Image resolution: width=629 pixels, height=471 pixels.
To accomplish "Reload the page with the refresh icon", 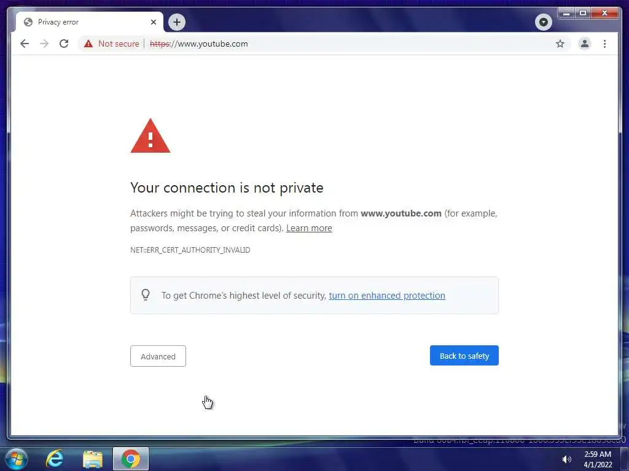I will coord(64,44).
